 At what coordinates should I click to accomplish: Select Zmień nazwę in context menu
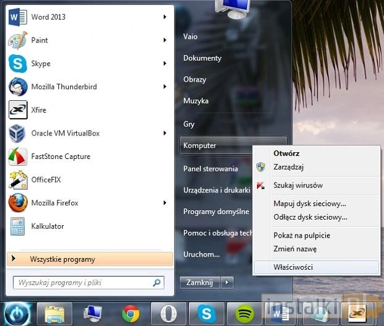[316, 249]
